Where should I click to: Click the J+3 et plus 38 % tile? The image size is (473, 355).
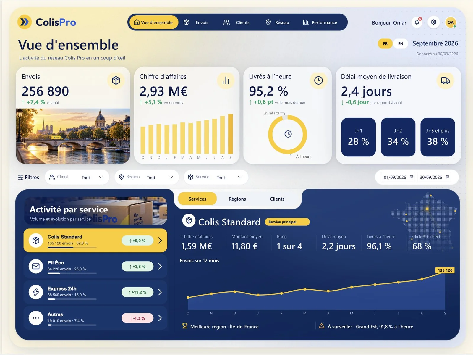click(438, 137)
